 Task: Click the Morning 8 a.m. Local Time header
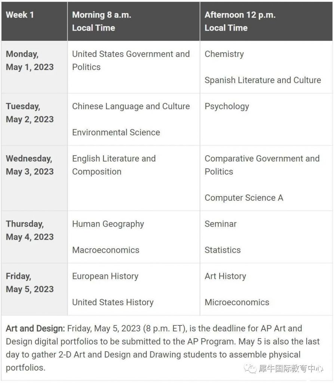[x=101, y=21]
